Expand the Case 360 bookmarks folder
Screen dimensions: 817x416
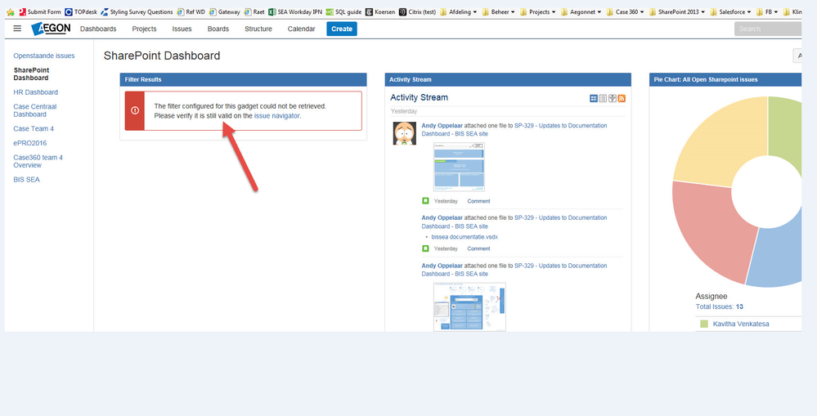(x=626, y=12)
